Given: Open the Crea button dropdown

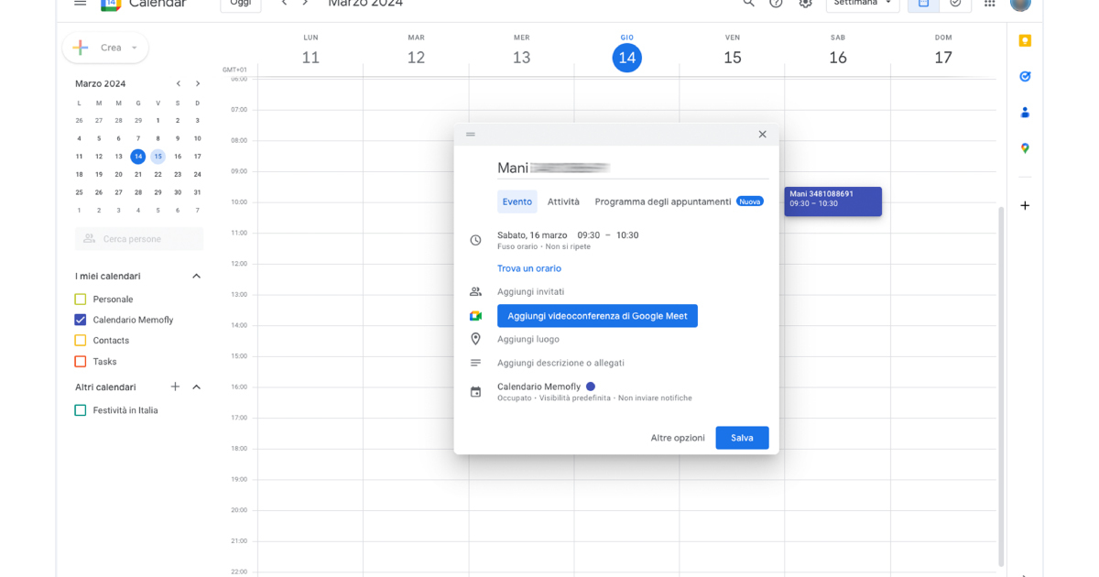Looking at the screenshot, I should tap(134, 48).
